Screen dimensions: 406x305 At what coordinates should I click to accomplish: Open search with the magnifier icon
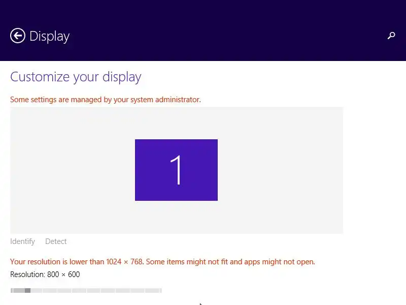point(391,36)
